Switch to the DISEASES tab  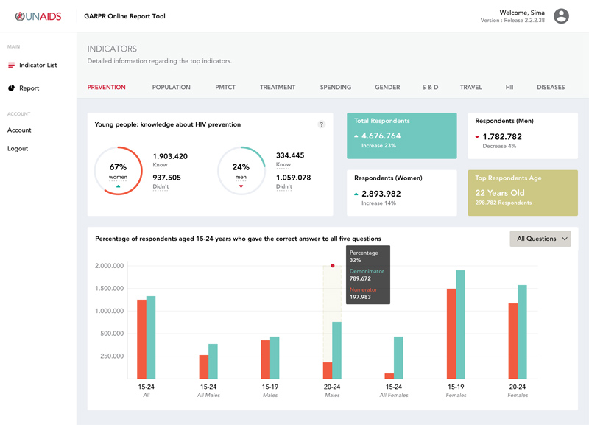pos(551,87)
